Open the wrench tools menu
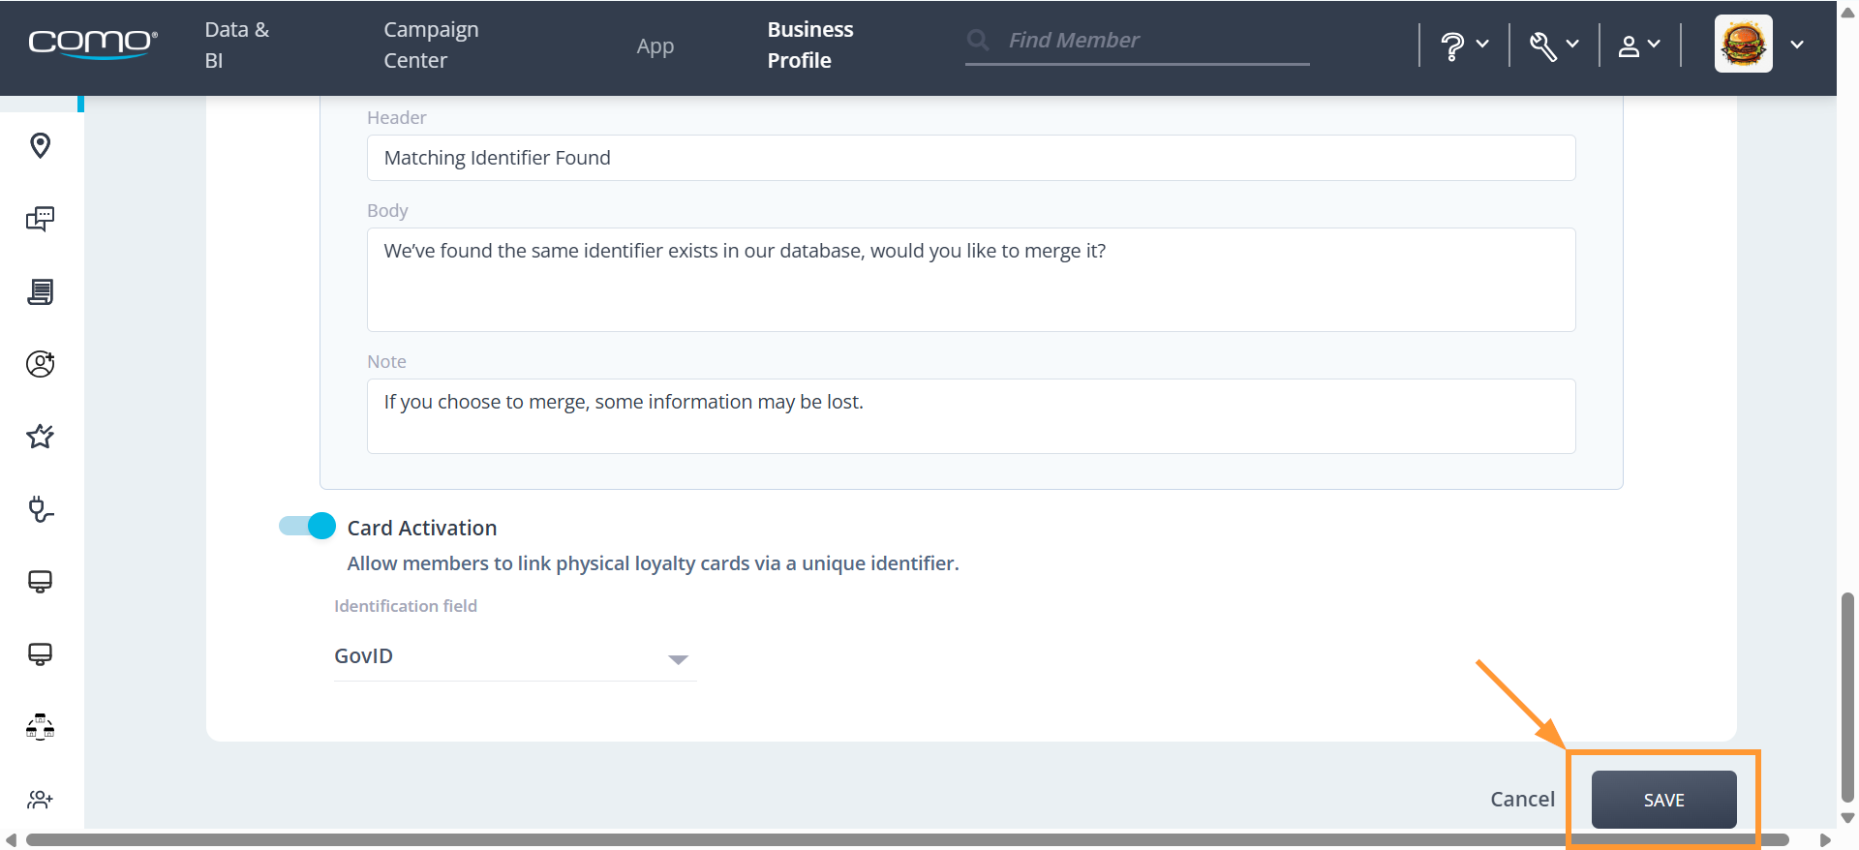Viewport: 1859px width, 850px height. (x=1554, y=45)
